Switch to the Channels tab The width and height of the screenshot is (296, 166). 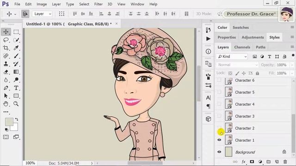242,47
